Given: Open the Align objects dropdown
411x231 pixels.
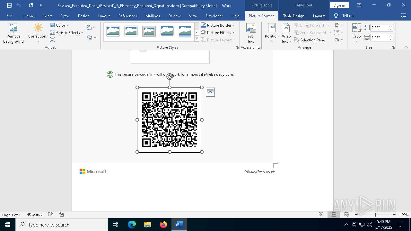Looking at the screenshot, I should tap(338, 25).
